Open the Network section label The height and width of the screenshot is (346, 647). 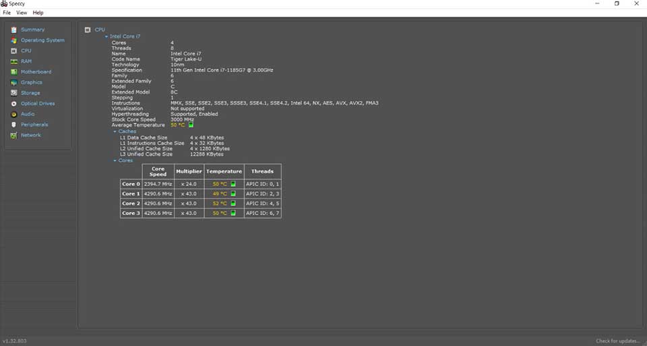[x=30, y=136]
